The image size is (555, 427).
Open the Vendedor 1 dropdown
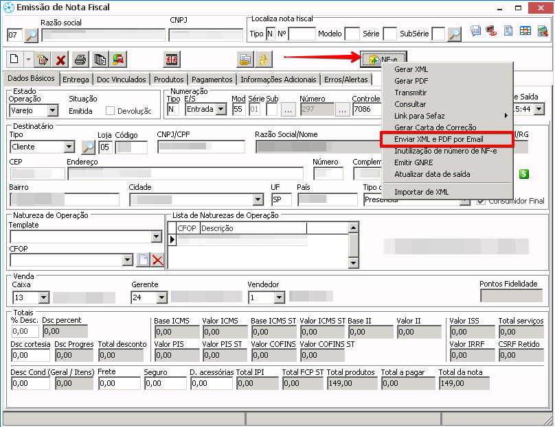[x=280, y=297]
